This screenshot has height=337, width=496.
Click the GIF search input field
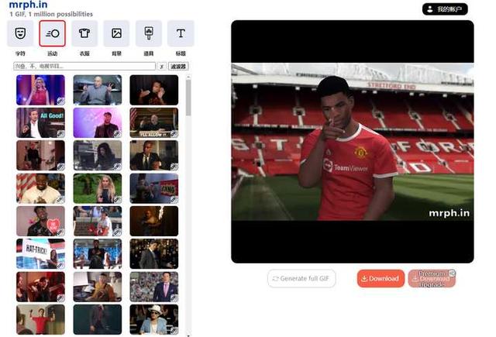pos(84,66)
